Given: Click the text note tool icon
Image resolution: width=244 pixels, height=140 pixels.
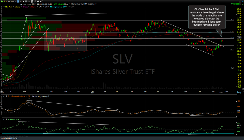Looking at the screenshot, I should point(26,2).
